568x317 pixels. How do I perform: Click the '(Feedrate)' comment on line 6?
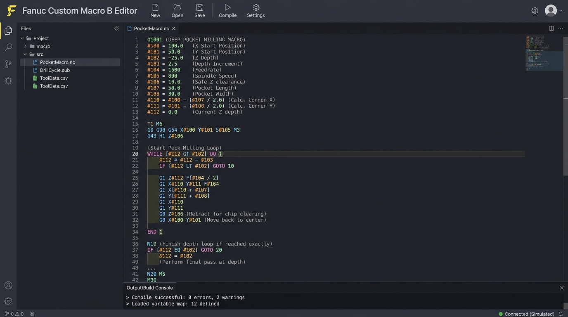coord(207,70)
